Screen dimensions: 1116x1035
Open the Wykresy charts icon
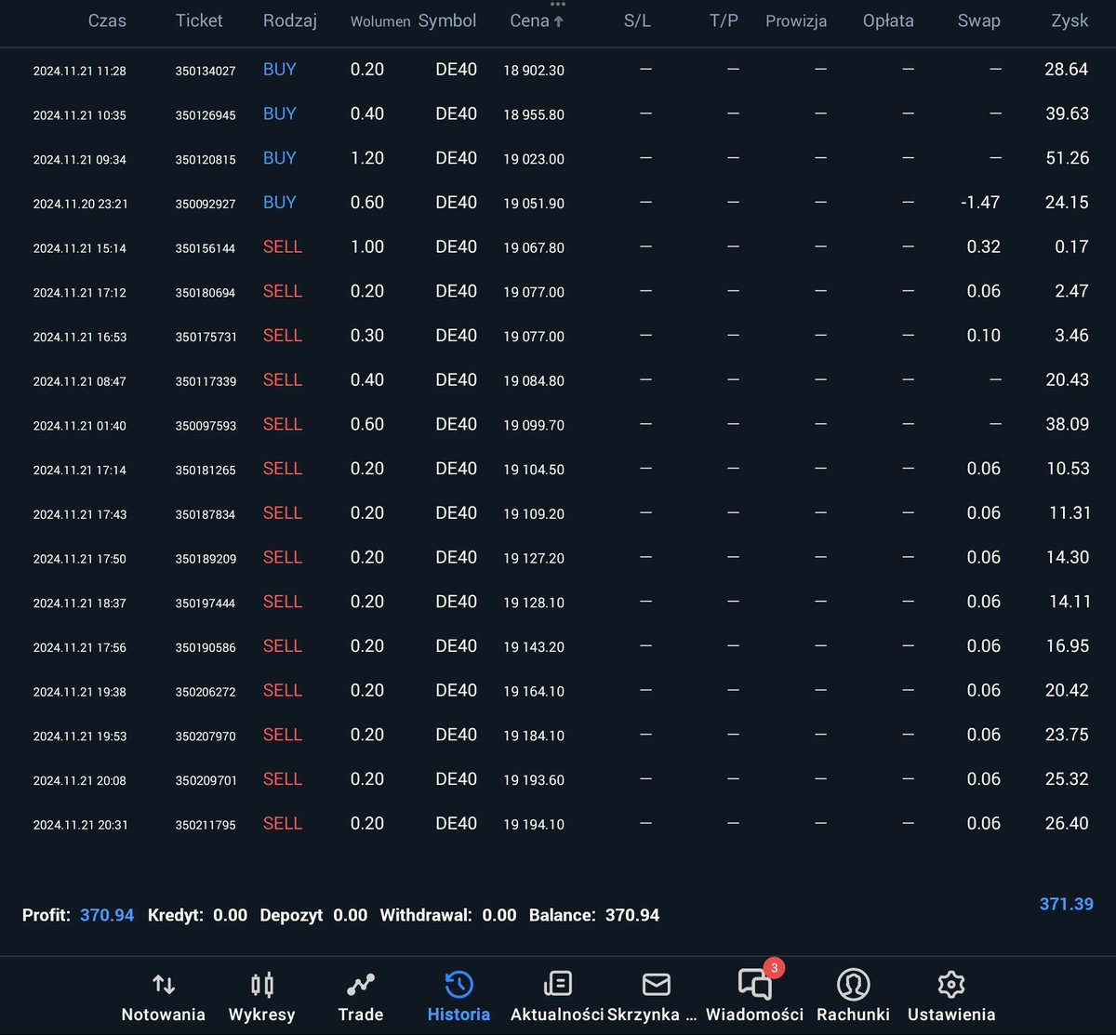click(262, 984)
